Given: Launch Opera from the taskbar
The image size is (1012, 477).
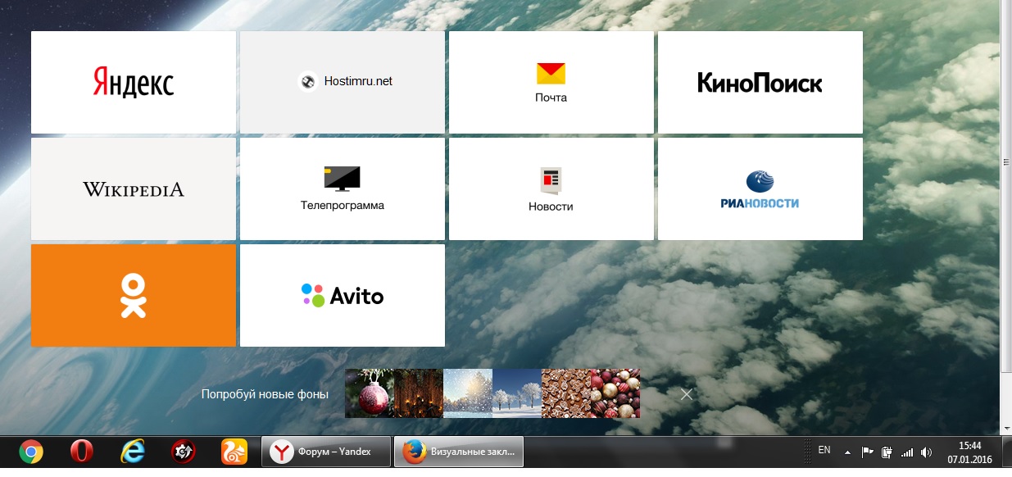Looking at the screenshot, I should point(81,452).
